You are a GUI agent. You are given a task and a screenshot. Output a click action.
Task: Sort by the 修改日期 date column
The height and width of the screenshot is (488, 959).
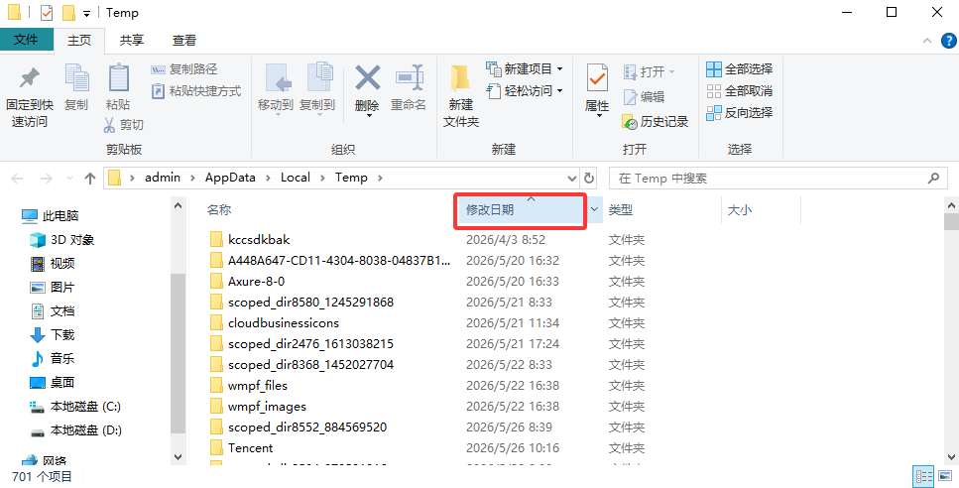[x=490, y=209]
